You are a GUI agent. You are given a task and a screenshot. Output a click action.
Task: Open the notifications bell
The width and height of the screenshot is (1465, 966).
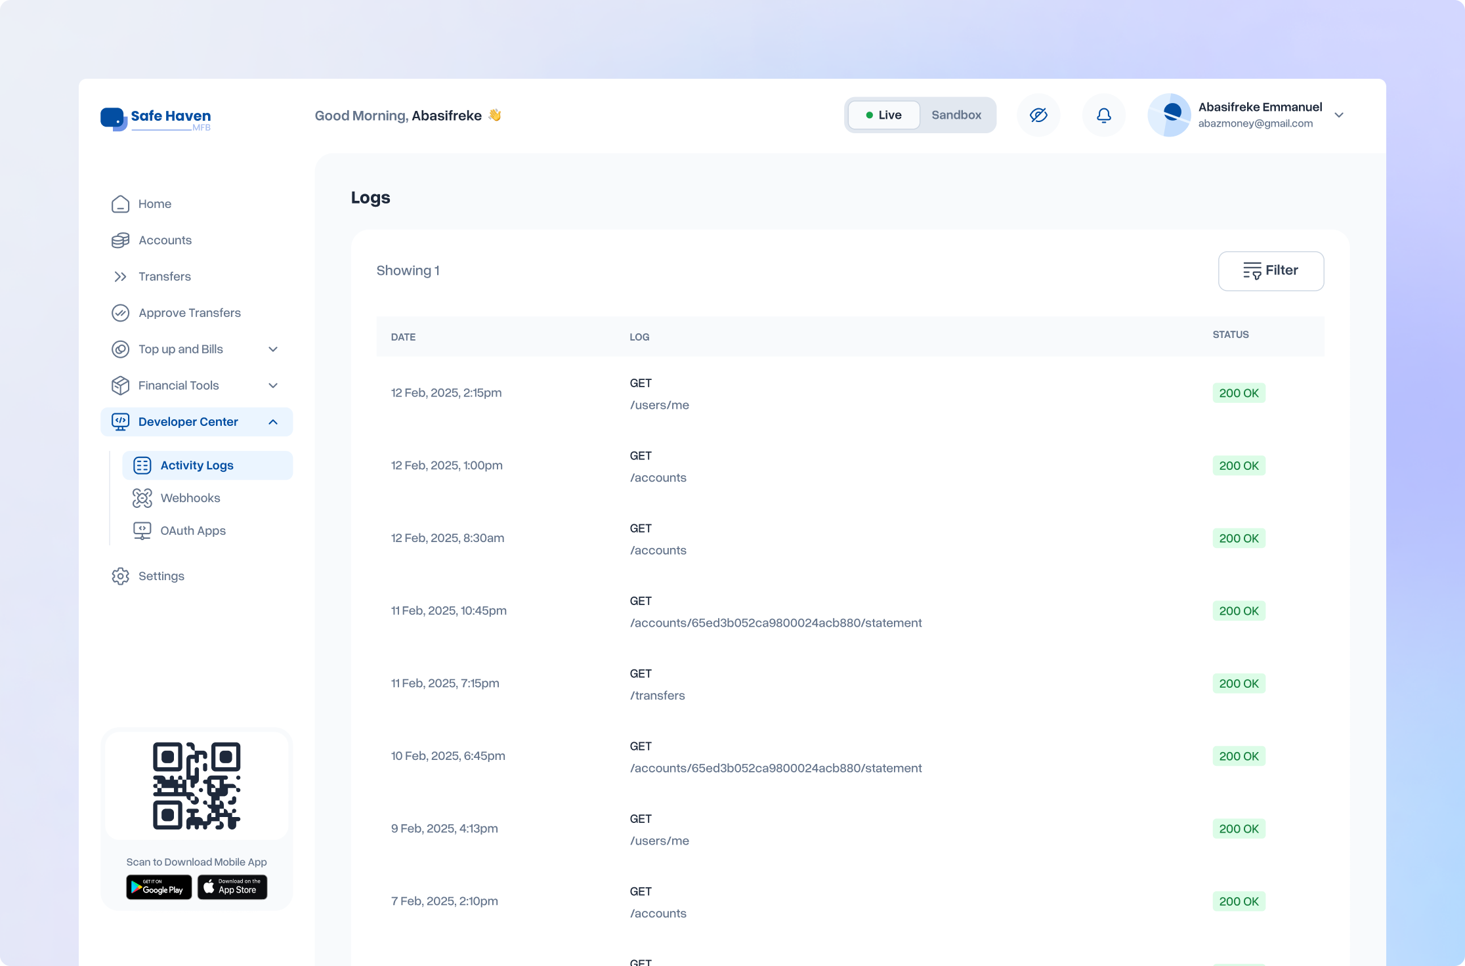[x=1103, y=115]
